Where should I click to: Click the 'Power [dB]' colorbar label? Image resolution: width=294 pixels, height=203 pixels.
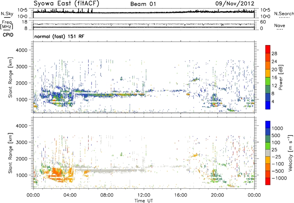pyautogui.click(x=280, y=77)
